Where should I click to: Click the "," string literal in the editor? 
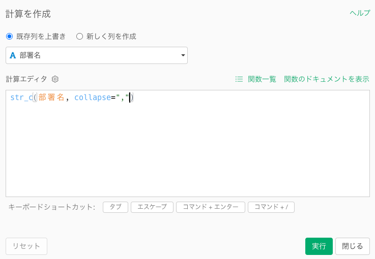(122, 98)
